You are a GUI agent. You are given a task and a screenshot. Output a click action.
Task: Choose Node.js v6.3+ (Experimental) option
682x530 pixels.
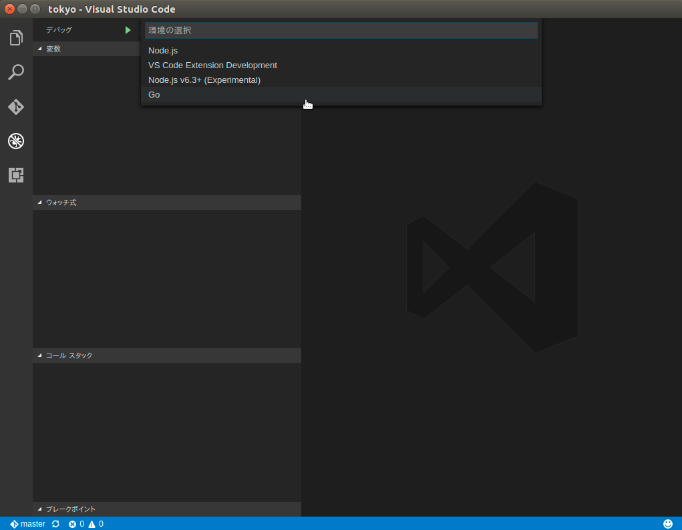pos(341,80)
